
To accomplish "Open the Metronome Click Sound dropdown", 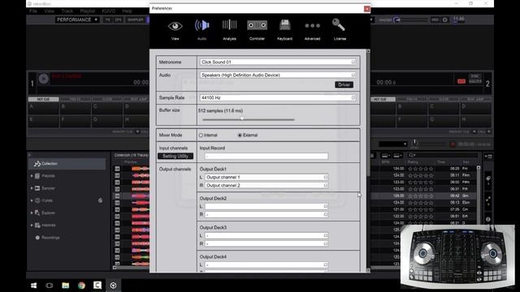I will pyautogui.click(x=278, y=62).
